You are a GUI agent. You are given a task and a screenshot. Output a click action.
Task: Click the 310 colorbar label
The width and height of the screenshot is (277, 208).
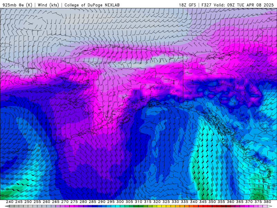point(138,202)
